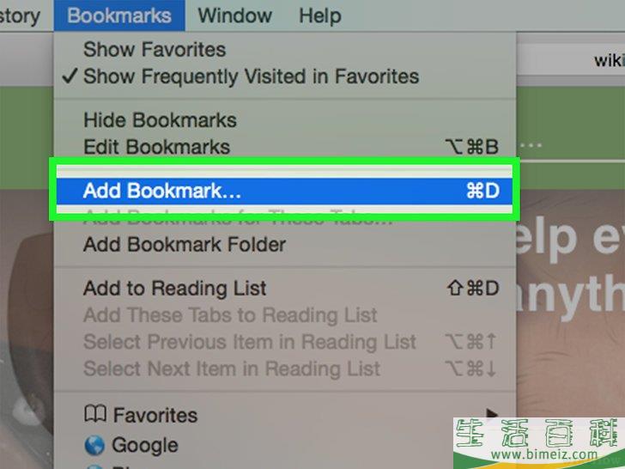Open Edit Bookmarks
Image resolution: width=625 pixels, height=469 pixels.
click(x=285, y=147)
